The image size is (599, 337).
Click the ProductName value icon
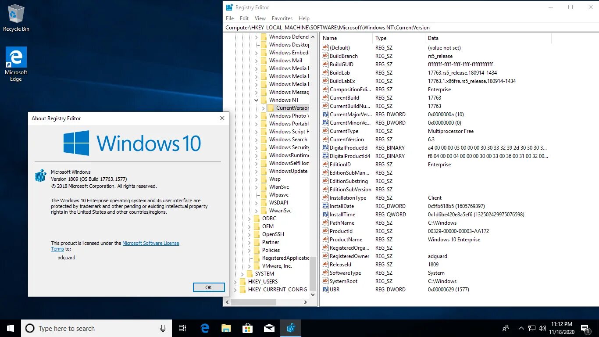pyautogui.click(x=325, y=240)
